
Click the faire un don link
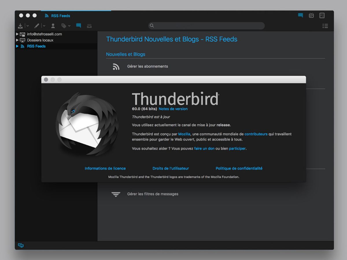tap(204, 148)
